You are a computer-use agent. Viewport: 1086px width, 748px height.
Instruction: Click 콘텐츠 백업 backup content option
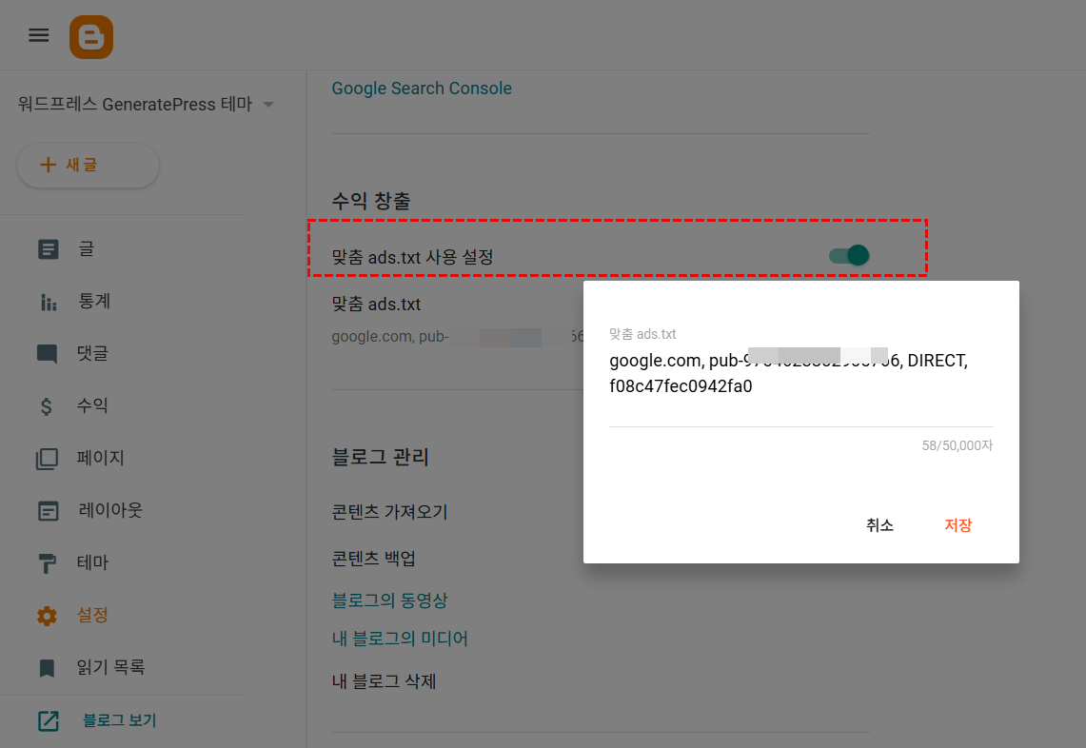(374, 559)
